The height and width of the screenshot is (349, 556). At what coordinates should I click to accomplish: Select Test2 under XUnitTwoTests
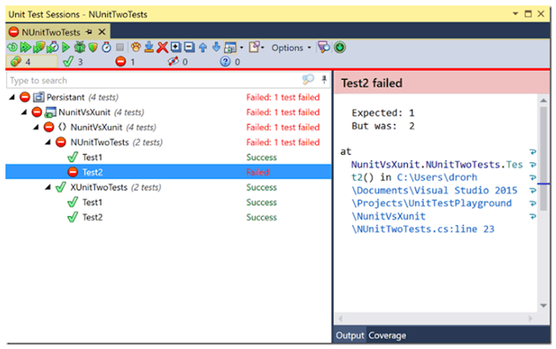coord(168,217)
